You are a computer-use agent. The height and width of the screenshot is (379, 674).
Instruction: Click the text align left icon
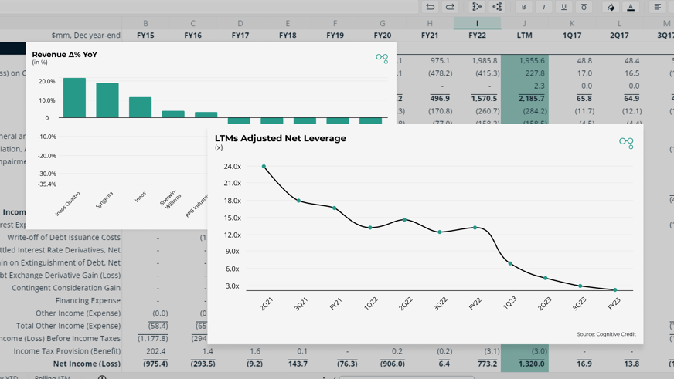(658, 7)
